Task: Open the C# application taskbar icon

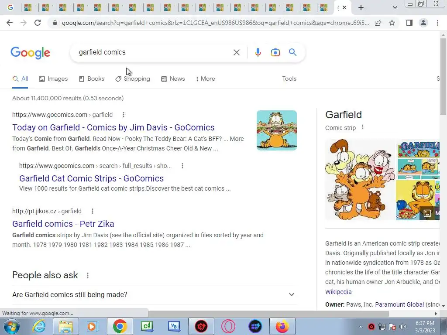Action: pyautogui.click(x=147, y=326)
